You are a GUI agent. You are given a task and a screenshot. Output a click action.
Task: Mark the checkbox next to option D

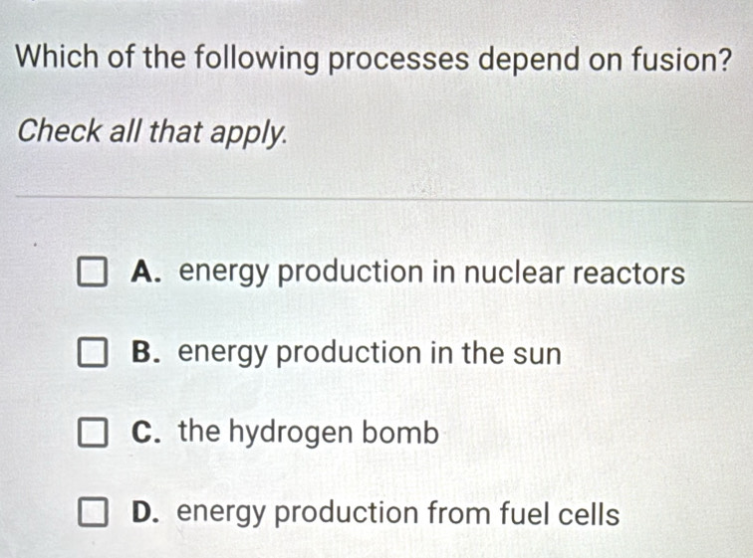pyautogui.click(x=93, y=512)
